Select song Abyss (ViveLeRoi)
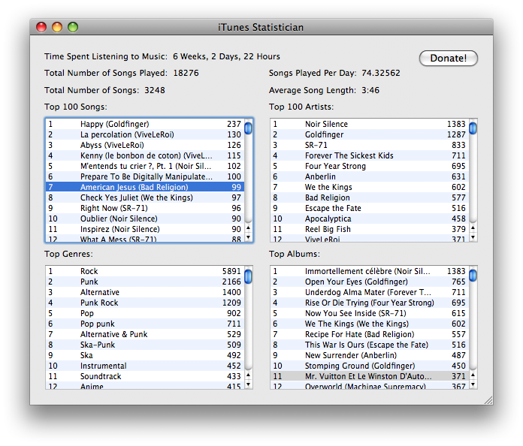Viewport: 523px width, 446px height. tap(145, 145)
